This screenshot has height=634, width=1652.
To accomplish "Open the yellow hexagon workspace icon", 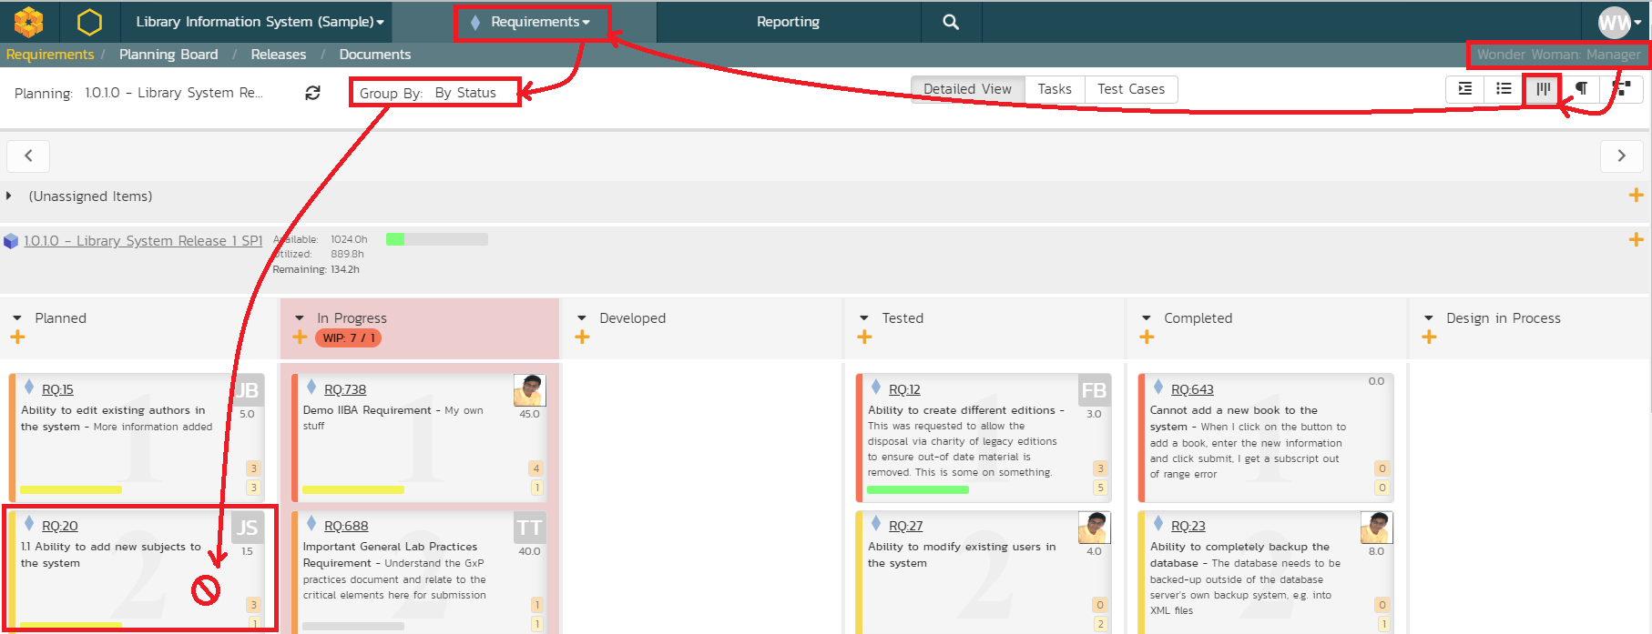I will coord(89,21).
